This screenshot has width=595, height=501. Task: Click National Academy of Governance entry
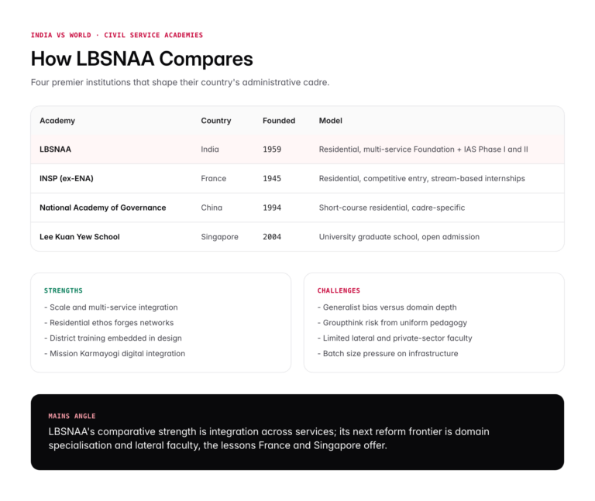tap(103, 208)
